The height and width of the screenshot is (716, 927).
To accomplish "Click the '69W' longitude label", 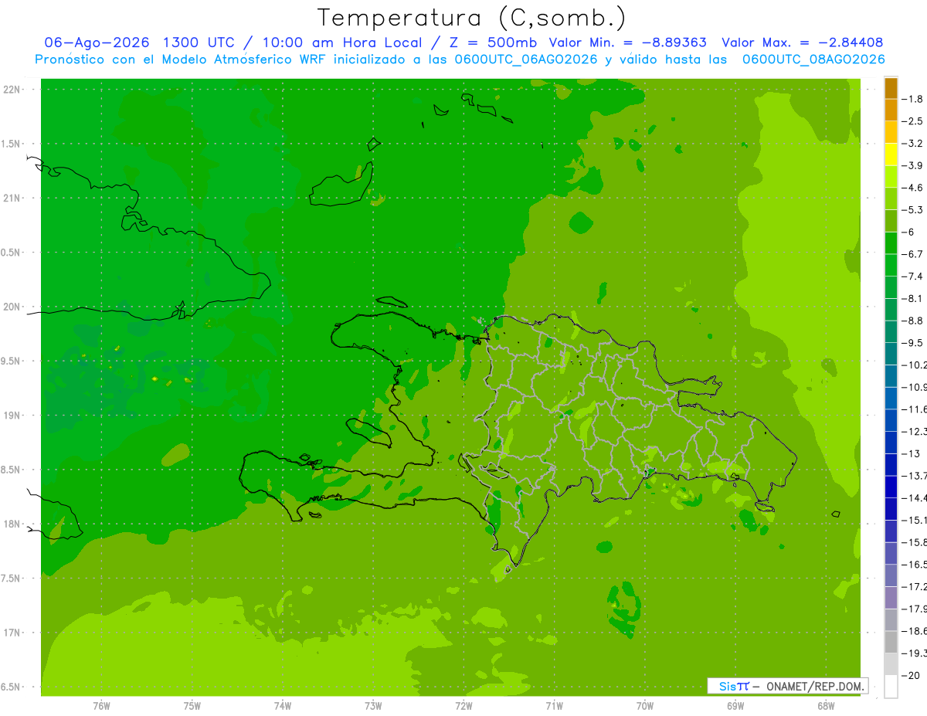I will click(x=735, y=707).
